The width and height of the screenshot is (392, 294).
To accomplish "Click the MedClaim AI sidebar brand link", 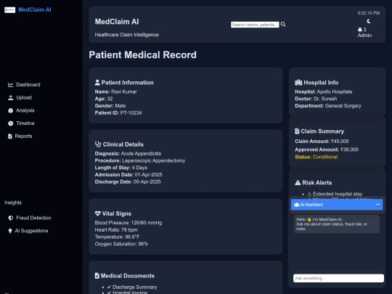I will (35, 9).
